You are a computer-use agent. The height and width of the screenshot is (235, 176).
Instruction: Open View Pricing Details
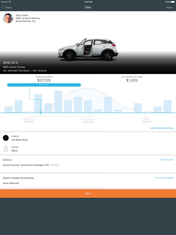pos(162,128)
